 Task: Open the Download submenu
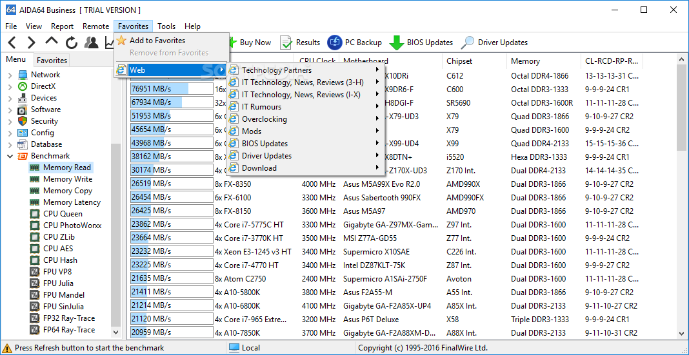pos(305,168)
